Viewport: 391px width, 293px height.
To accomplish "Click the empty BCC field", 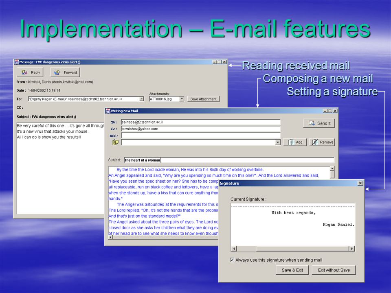I will pos(201,136).
